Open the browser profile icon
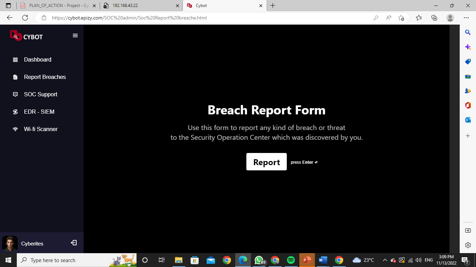The image size is (476, 267). pos(450,18)
